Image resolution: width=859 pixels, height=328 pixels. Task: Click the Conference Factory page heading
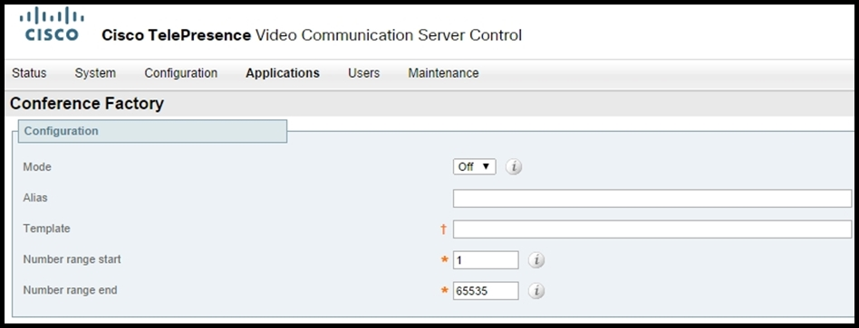tap(87, 103)
